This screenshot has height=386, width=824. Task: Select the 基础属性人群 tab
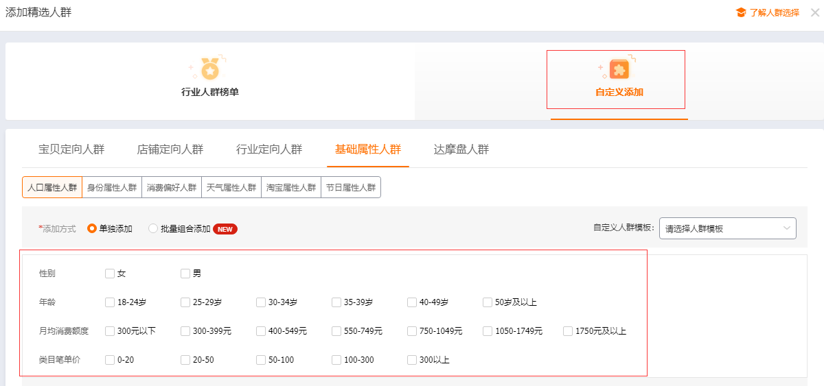click(368, 149)
